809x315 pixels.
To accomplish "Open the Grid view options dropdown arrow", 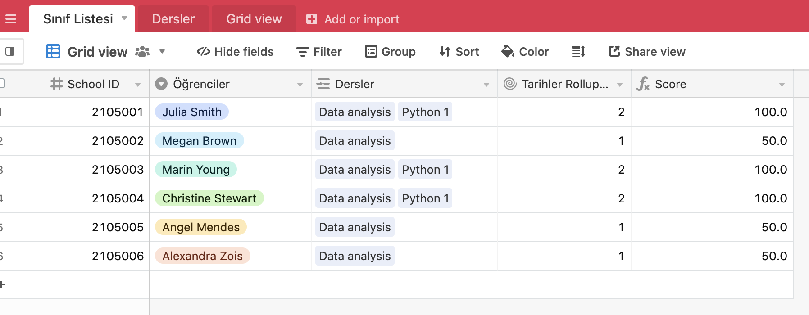I will [x=162, y=52].
